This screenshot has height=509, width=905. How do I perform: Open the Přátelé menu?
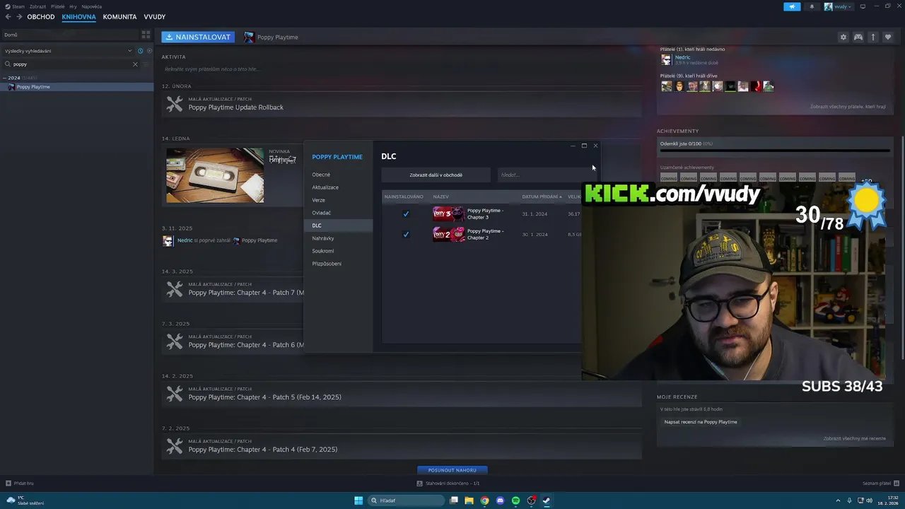tap(58, 6)
